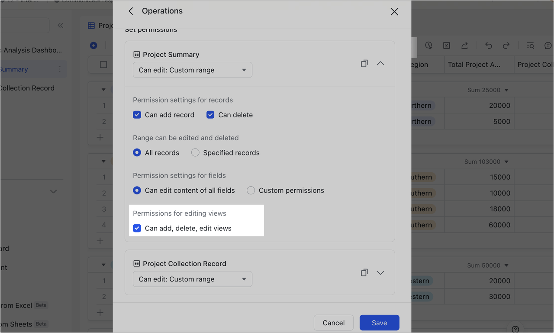Collapse the first record group
The image size is (554, 333).
[103, 90]
